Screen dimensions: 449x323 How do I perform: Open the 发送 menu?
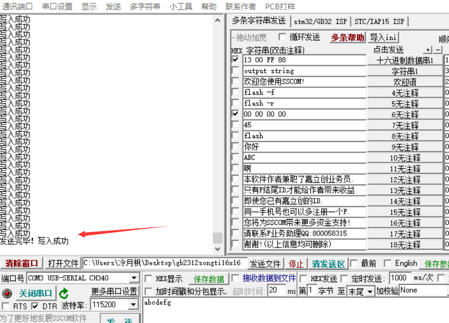pyautogui.click(x=113, y=6)
